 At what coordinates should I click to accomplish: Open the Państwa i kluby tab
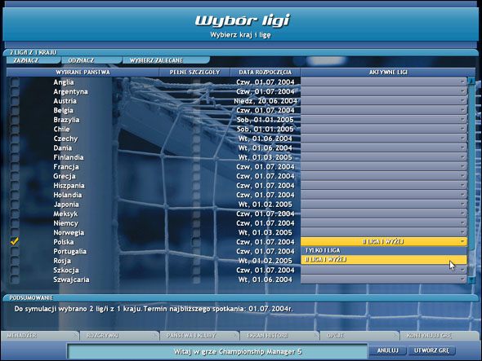199,336
